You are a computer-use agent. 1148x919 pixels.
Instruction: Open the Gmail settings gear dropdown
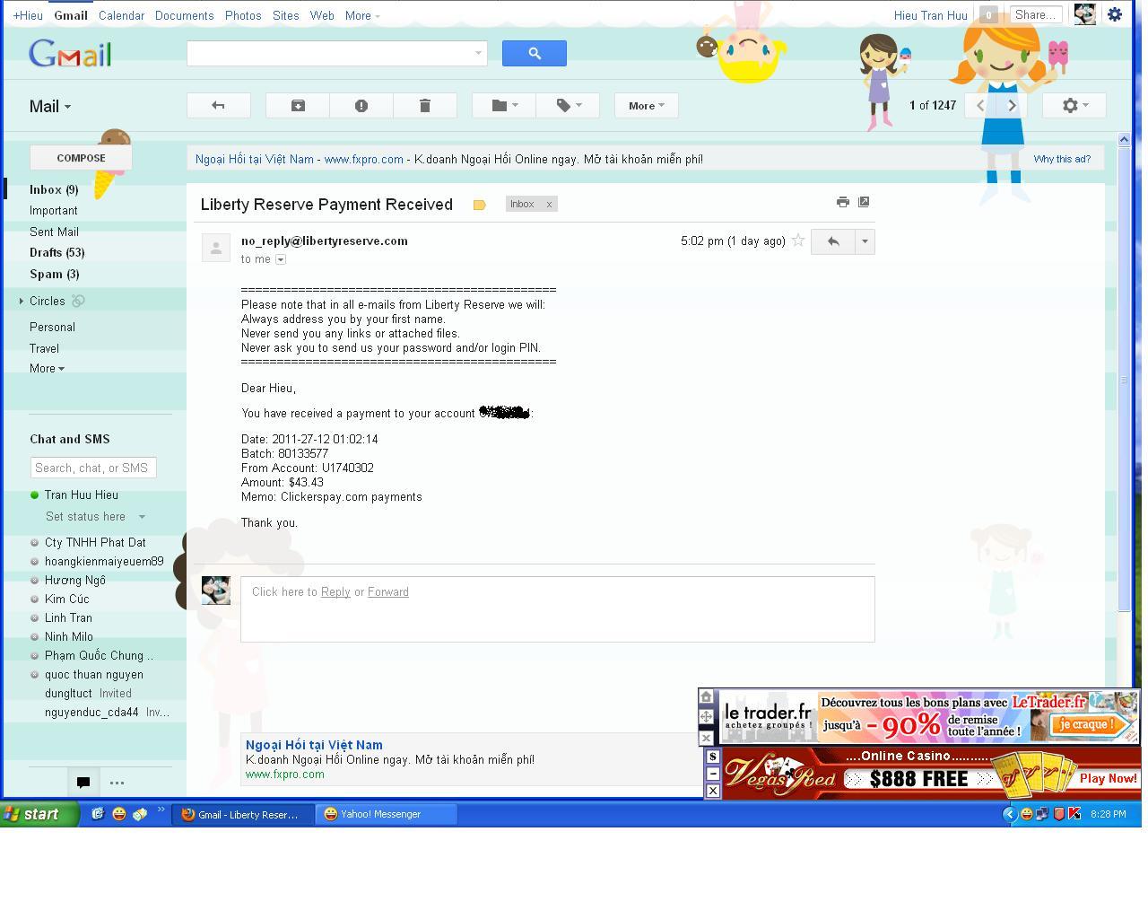[x=1074, y=105]
